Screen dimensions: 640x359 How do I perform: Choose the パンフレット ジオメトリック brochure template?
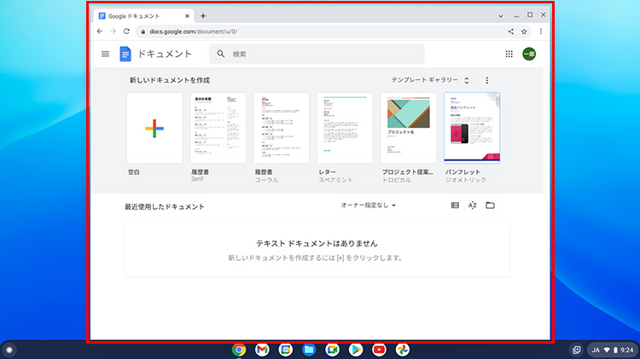472,128
